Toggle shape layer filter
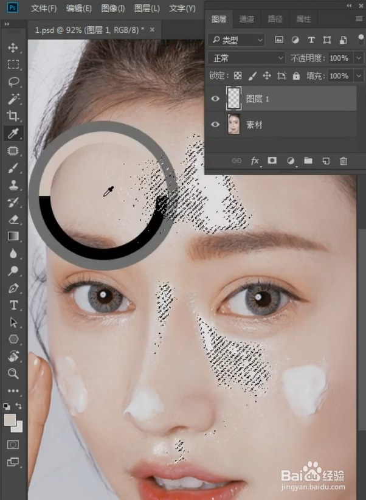This screenshot has height=500, width=366. [327, 40]
